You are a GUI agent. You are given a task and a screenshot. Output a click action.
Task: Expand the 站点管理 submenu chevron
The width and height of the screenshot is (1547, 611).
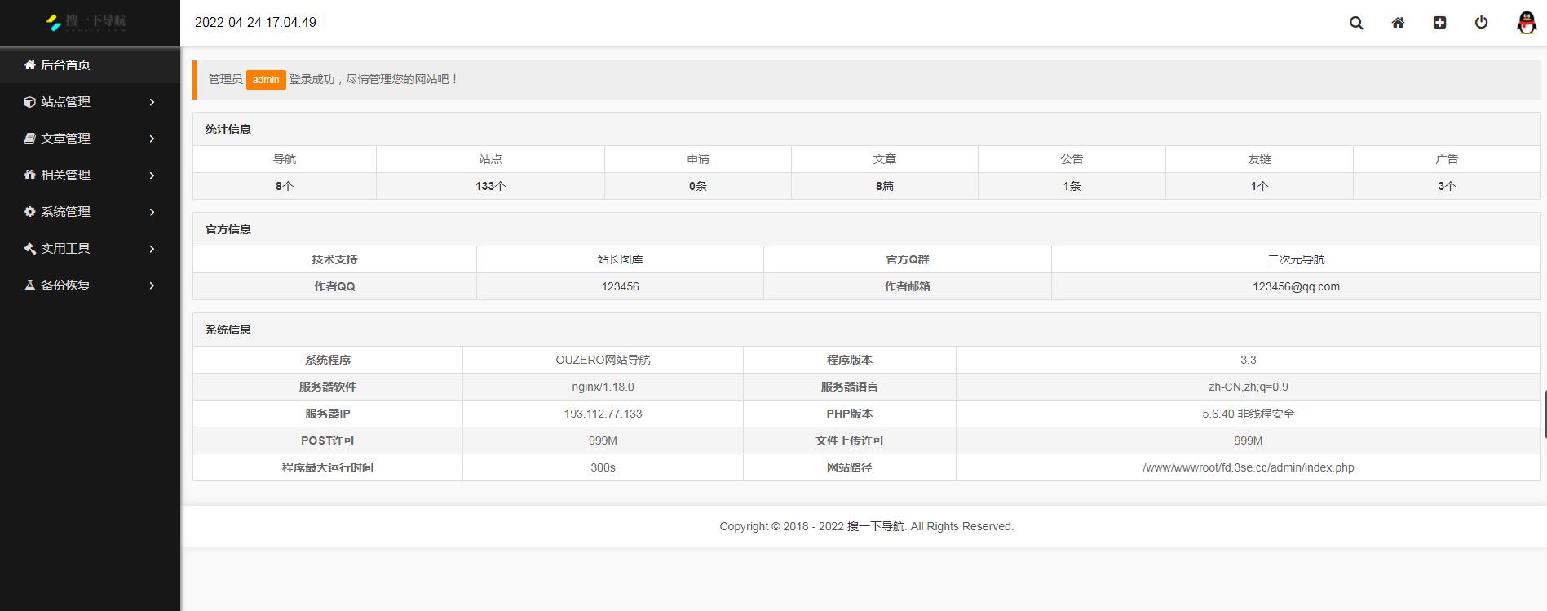point(152,102)
